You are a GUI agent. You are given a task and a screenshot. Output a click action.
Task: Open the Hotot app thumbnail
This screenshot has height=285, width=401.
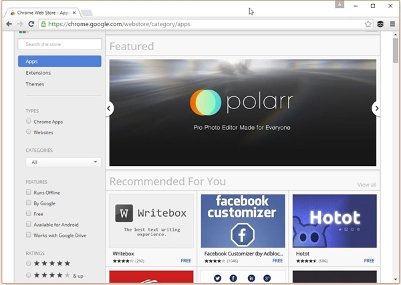tap(334, 221)
